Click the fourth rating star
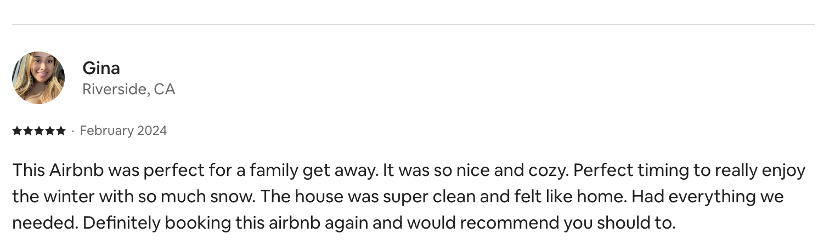This screenshot has height=250, width=835. (49, 130)
